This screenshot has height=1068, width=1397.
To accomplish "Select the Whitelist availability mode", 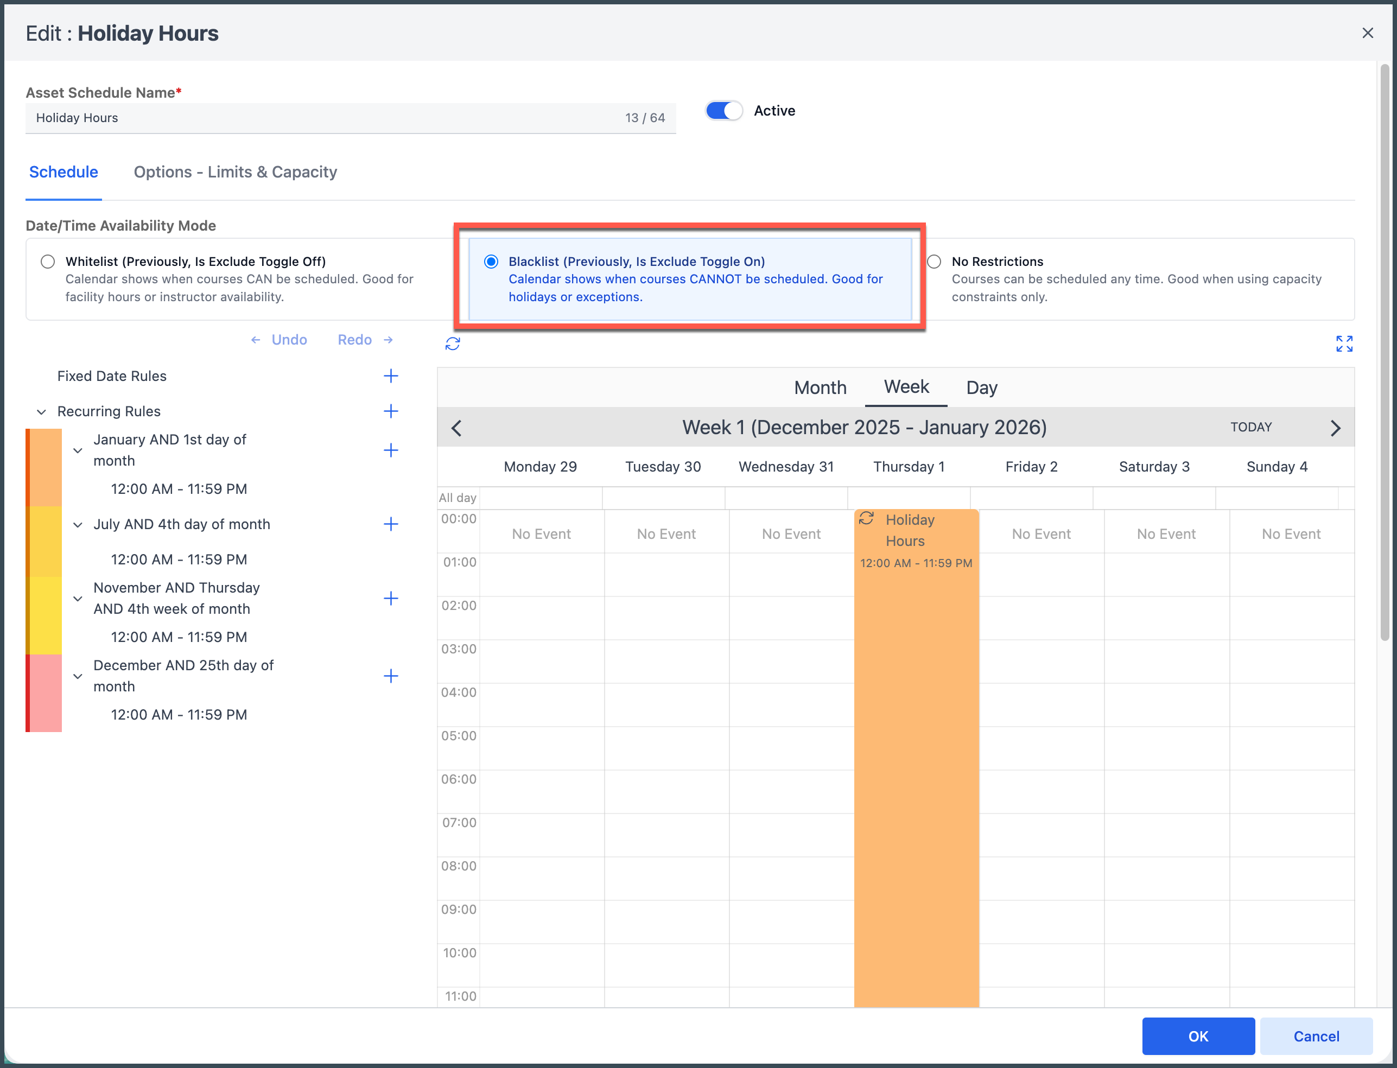I will 48,261.
